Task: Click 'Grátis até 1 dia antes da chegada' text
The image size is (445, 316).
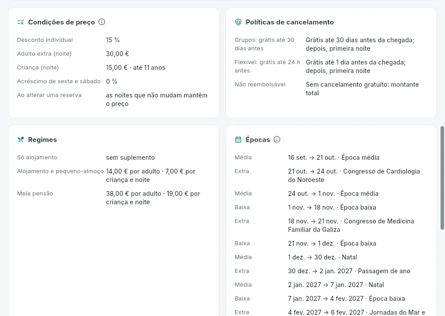Action: click(x=356, y=62)
